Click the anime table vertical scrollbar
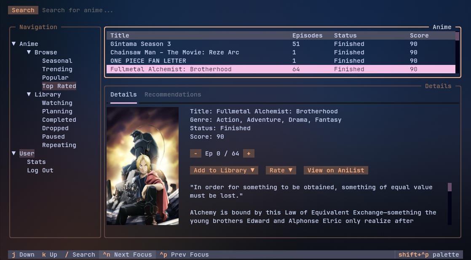 click(x=457, y=52)
